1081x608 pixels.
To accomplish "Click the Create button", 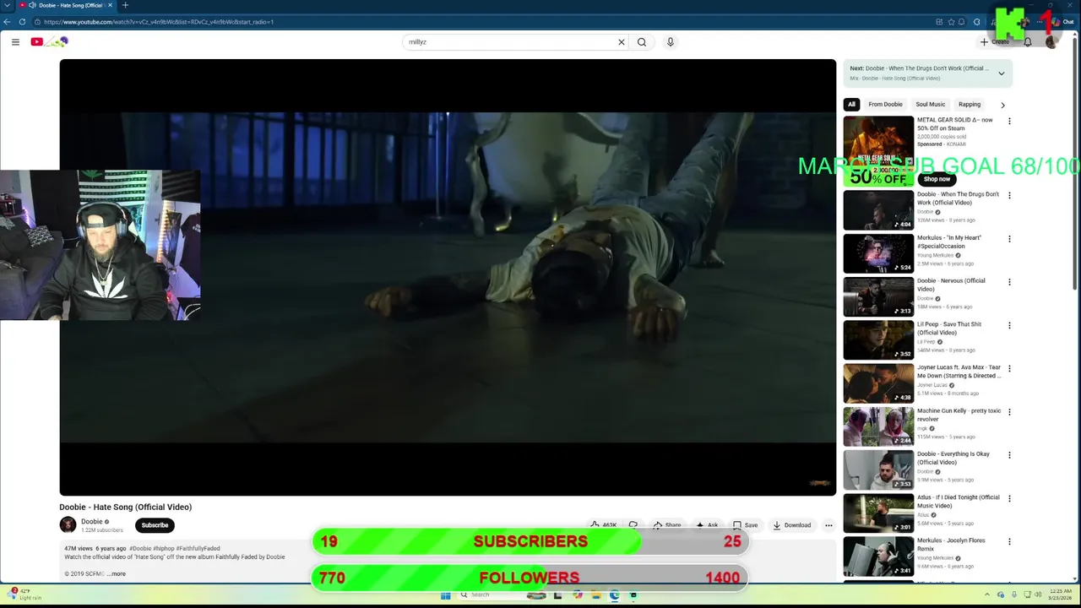I will point(995,41).
